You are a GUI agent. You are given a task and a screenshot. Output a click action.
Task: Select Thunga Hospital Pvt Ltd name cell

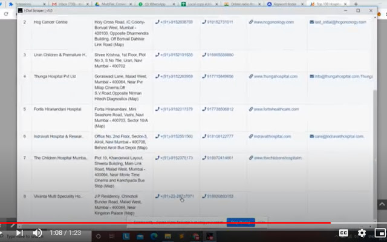(55, 77)
